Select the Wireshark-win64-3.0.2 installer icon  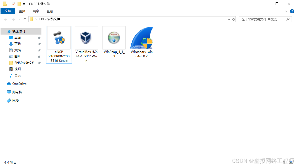click(x=142, y=38)
